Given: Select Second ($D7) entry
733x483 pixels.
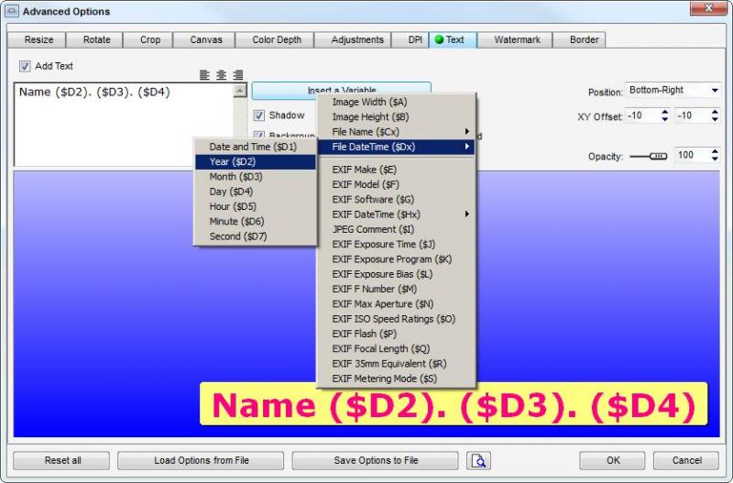Looking at the screenshot, I should pos(256,236).
